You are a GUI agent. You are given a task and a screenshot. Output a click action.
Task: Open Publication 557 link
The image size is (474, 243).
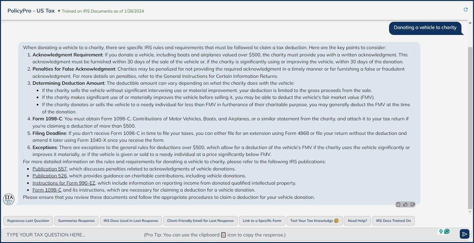coord(49,168)
